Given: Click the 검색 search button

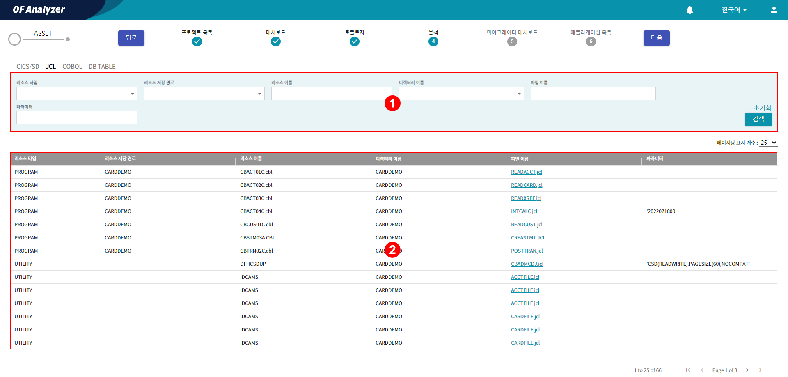Looking at the screenshot, I should [758, 119].
